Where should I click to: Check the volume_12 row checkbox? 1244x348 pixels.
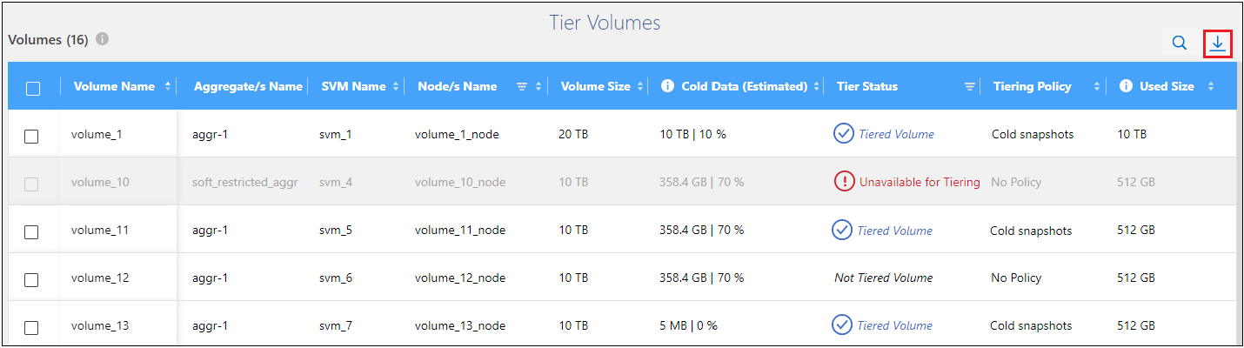(31, 279)
